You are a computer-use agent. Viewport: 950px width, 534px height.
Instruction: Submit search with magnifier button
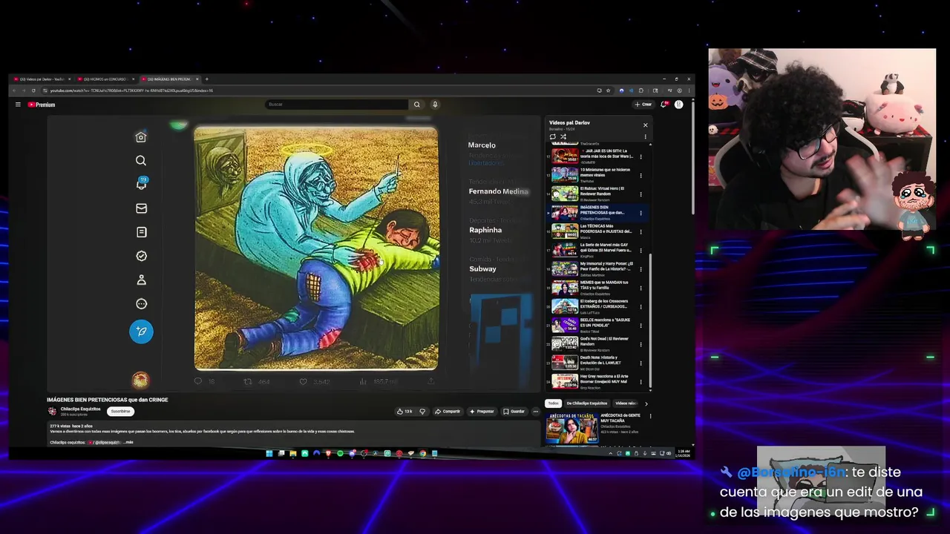tap(416, 105)
